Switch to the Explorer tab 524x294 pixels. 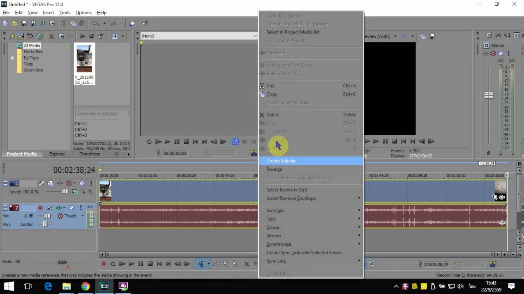[x=57, y=154]
